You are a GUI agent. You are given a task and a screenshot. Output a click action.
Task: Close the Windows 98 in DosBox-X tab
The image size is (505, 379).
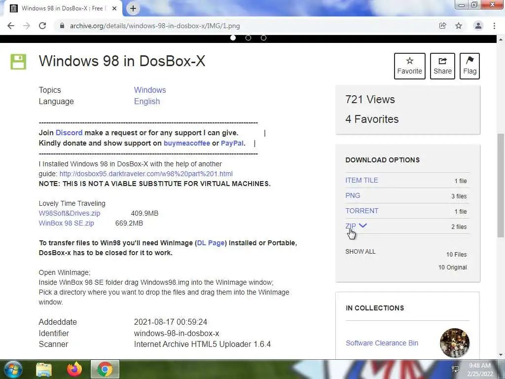click(x=114, y=9)
